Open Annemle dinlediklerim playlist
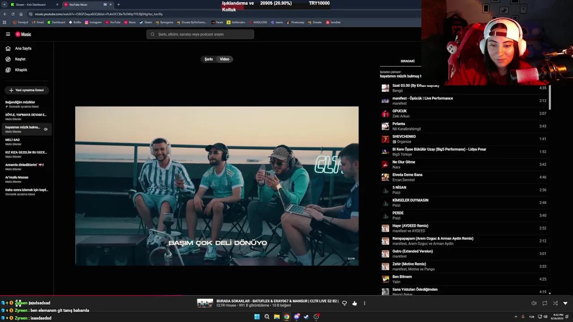Screen dimensions: 573x322 [26, 167]
